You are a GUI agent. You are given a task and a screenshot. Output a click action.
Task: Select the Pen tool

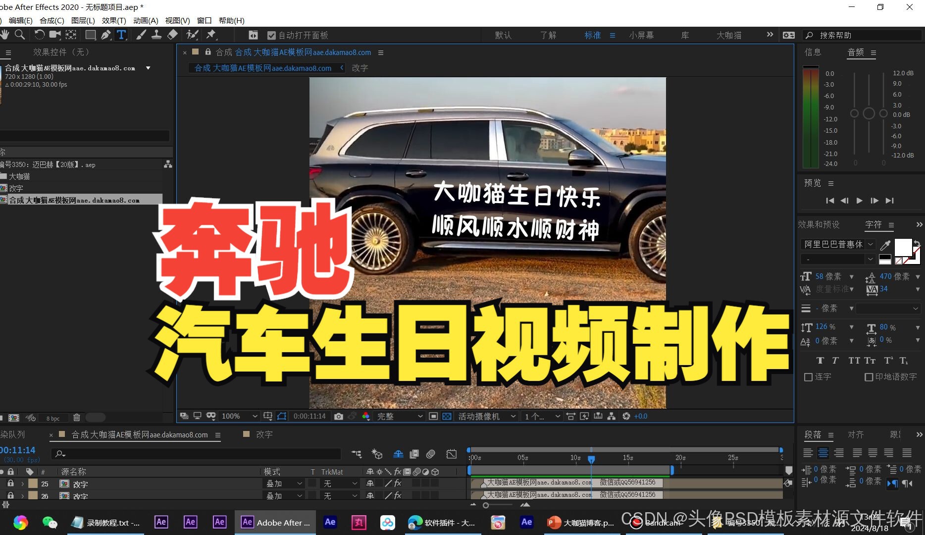click(105, 35)
